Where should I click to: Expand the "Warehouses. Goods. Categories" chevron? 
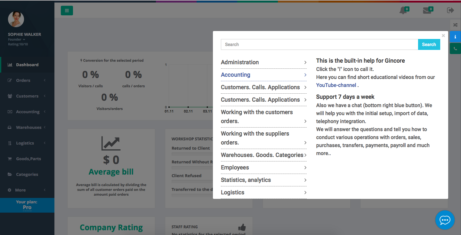pos(305,155)
